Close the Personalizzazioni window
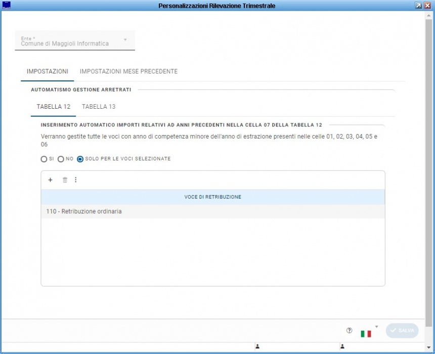The width and height of the screenshot is (435, 354). (427, 6)
